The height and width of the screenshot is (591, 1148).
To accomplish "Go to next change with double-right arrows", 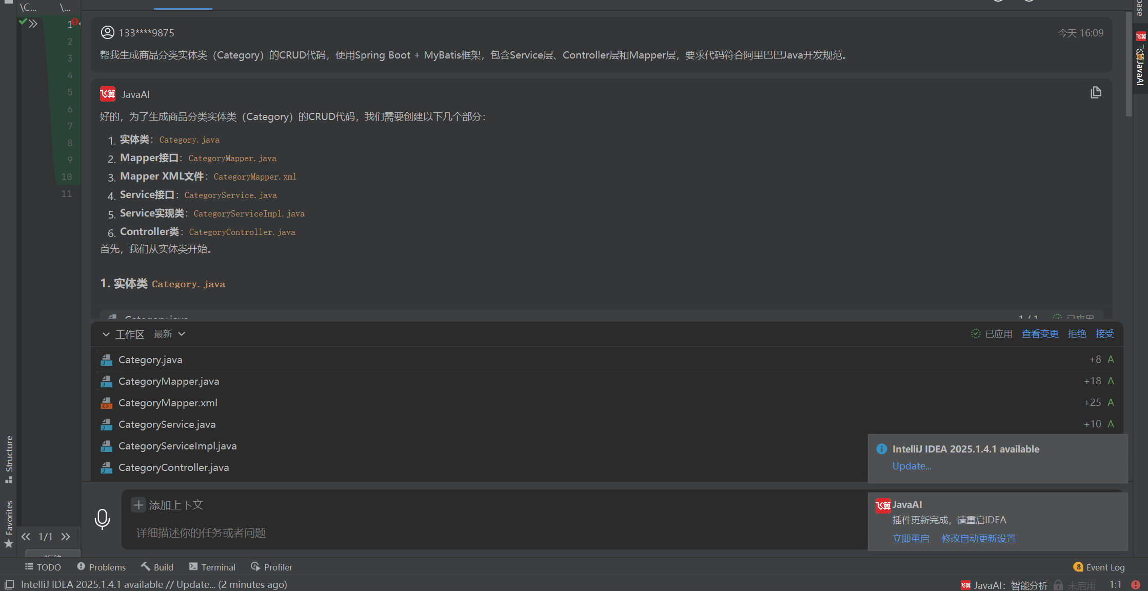I will pyautogui.click(x=66, y=537).
